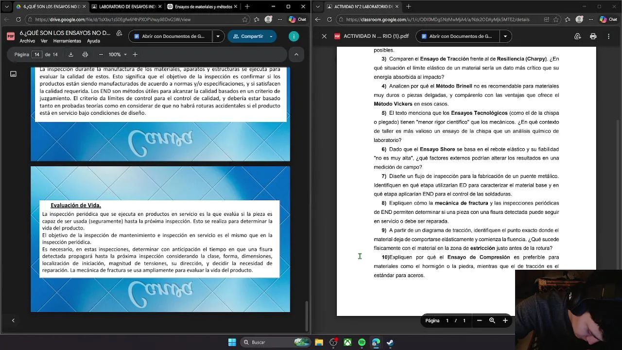This screenshot has height=350, width=622.
Task: Close the ACTIVIDAD PDF preview with the X
Action: coord(324,36)
